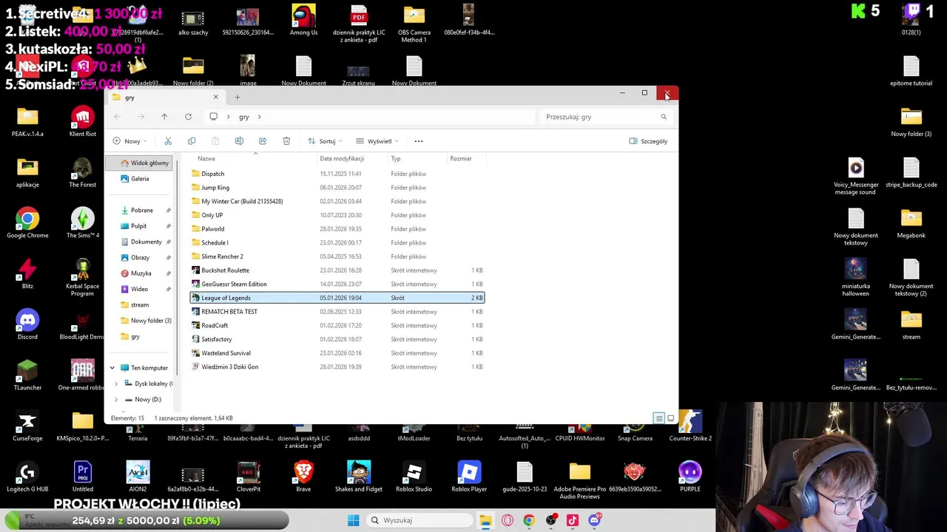Open OBS Studio from the taskbar
Viewport: 947px width, 532px height.
550,520
